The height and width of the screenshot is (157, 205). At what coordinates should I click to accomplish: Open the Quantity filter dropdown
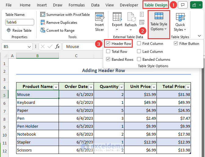122,87
